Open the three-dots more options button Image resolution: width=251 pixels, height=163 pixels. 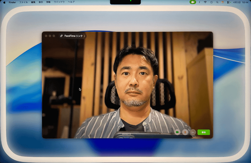tap(193, 132)
